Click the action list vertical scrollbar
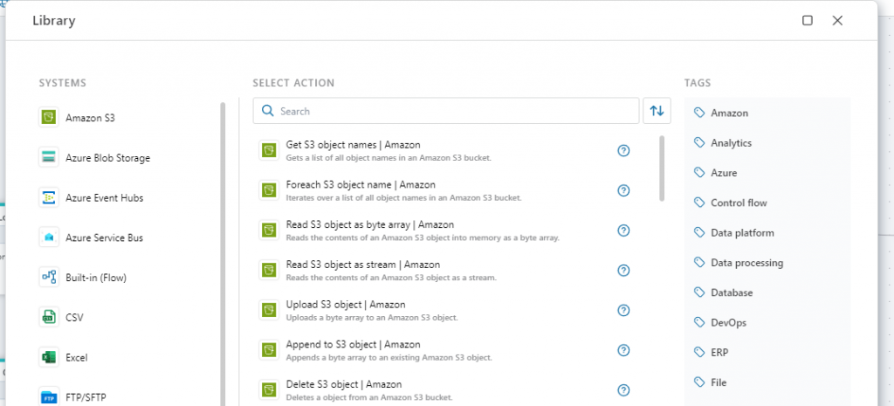Image resolution: width=894 pixels, height=406 pixels. [x=662, y=168]
